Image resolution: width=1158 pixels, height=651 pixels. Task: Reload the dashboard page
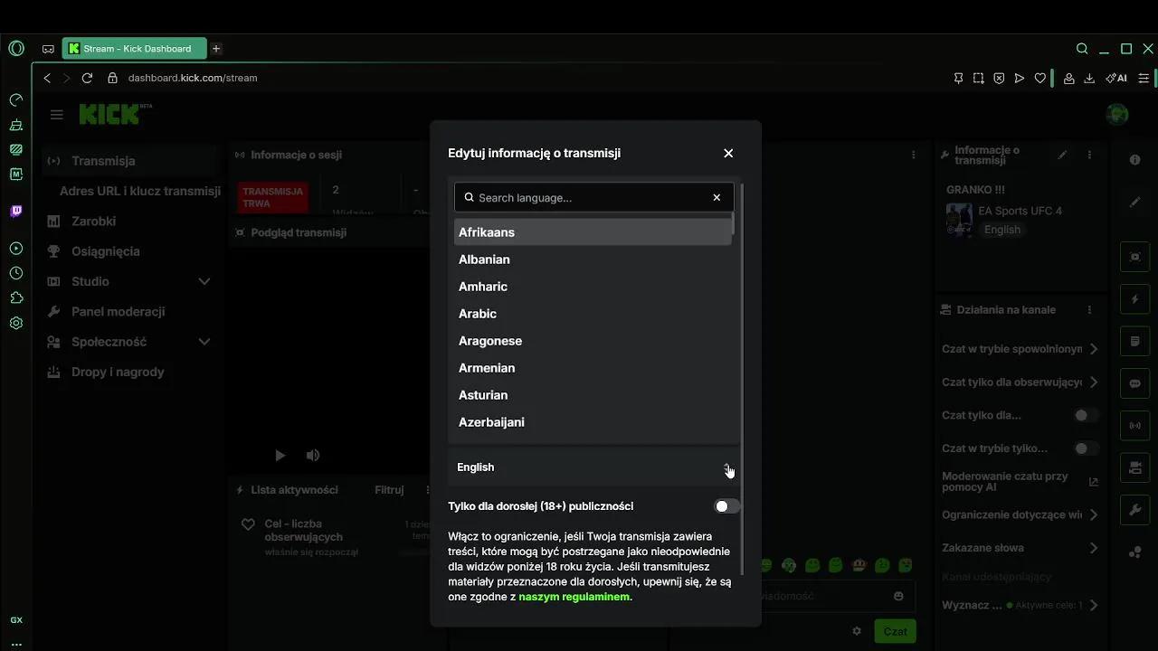(x=86, y=78)
